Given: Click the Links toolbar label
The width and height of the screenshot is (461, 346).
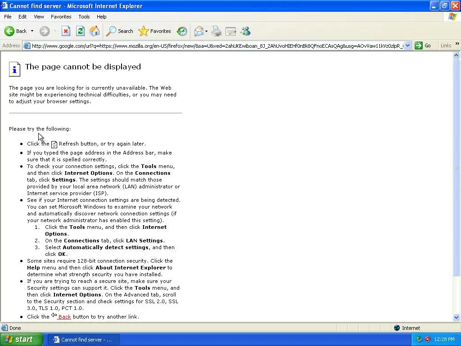Looking at the screenshot, I should point(446,46).
